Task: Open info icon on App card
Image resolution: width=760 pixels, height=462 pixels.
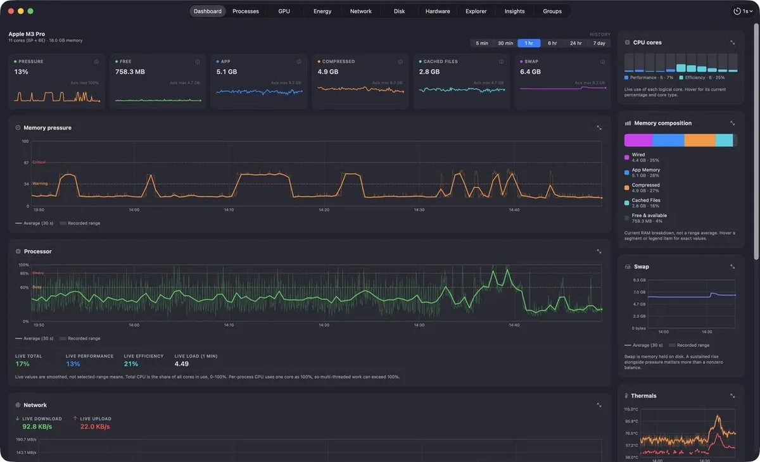Action: click(299, 62)
